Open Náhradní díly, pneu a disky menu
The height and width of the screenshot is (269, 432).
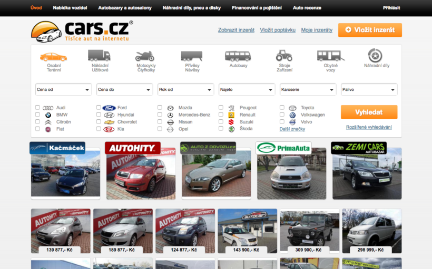coord(192,8)
